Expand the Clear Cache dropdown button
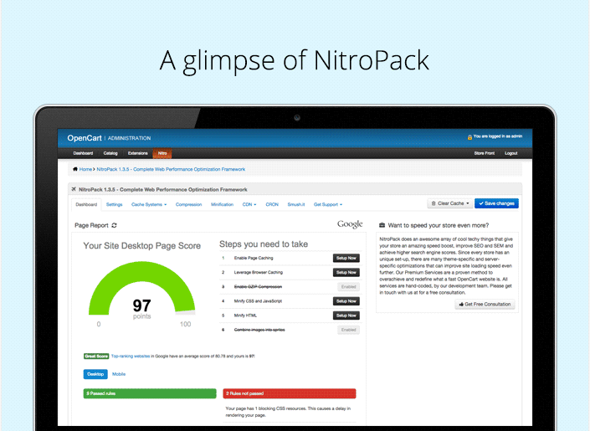This screenshot has height=431, width=590. click(x=449, y=203)
